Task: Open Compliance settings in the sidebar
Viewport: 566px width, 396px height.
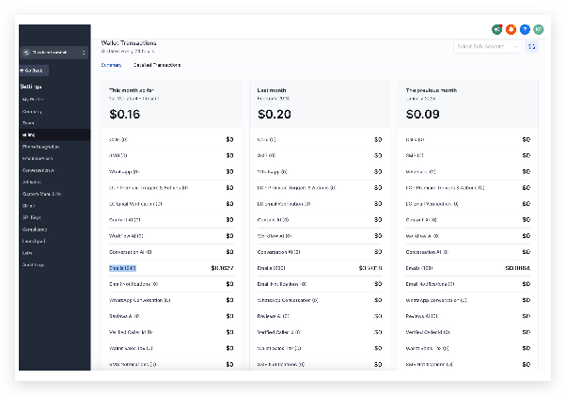Action: click(35, 230)
